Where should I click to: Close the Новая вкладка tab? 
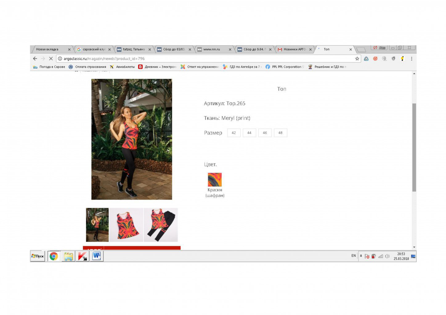69,50
